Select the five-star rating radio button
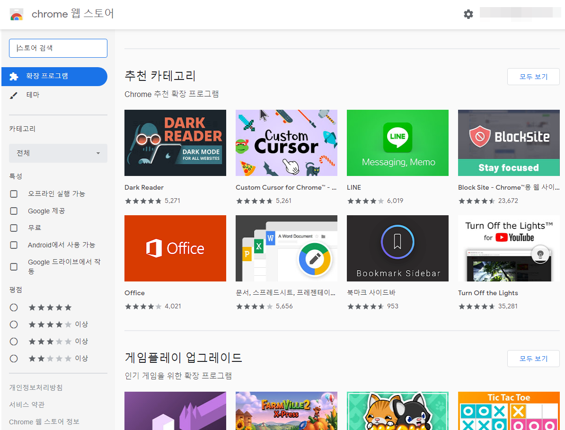This screenshot has width=565, height=430. (14, 307)
